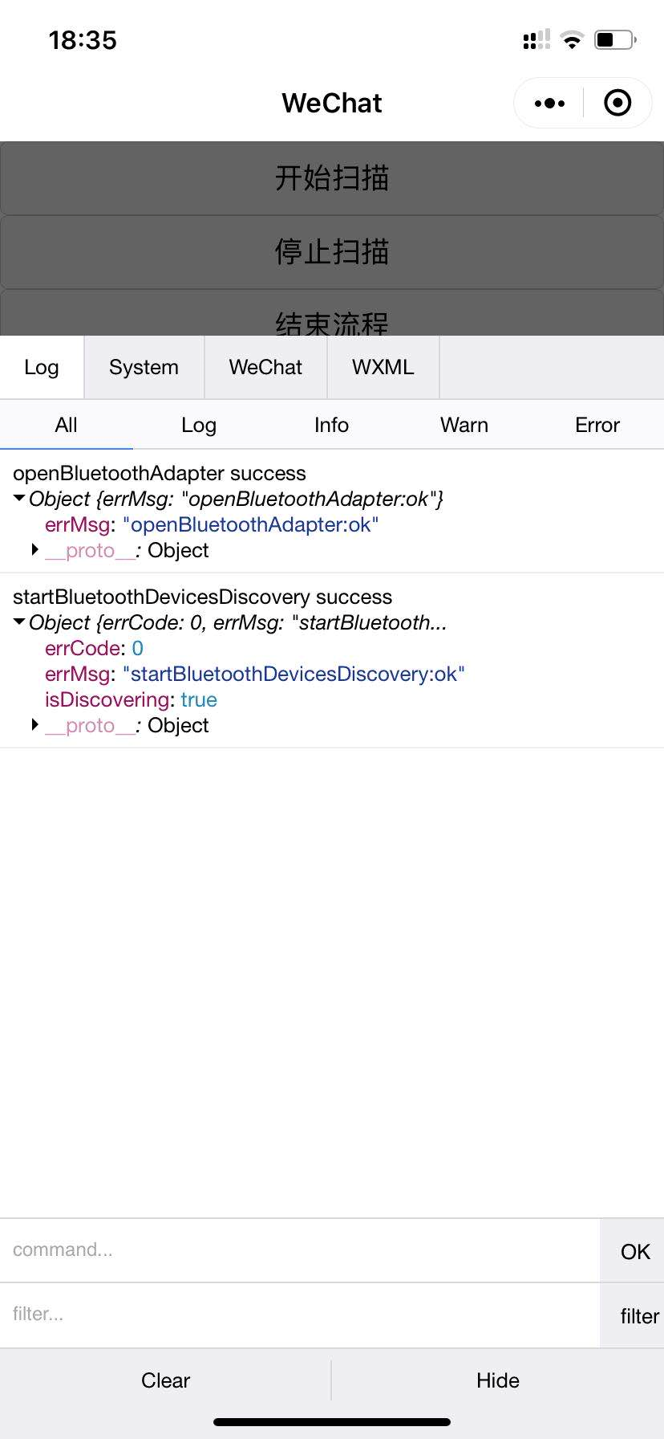Tap the 开始扫描 button

point(332,177)
